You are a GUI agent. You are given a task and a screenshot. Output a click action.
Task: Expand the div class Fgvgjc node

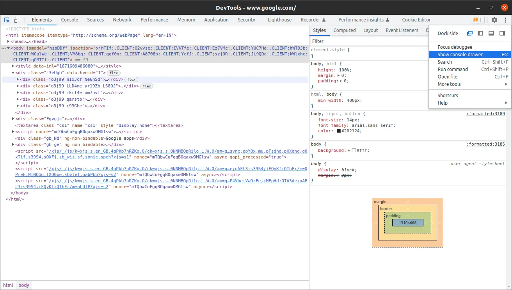(x=13, y=119)
